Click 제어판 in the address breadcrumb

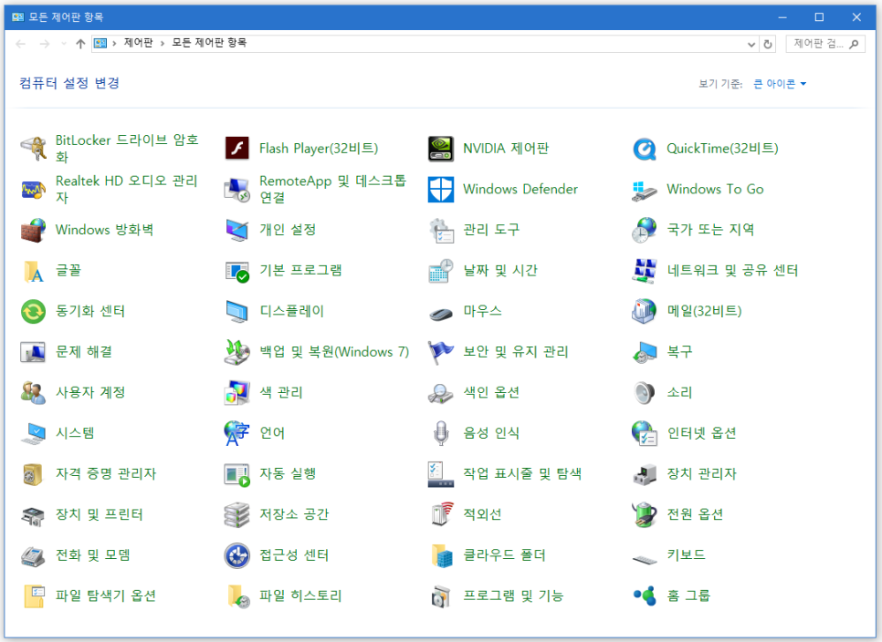[138, 43]
